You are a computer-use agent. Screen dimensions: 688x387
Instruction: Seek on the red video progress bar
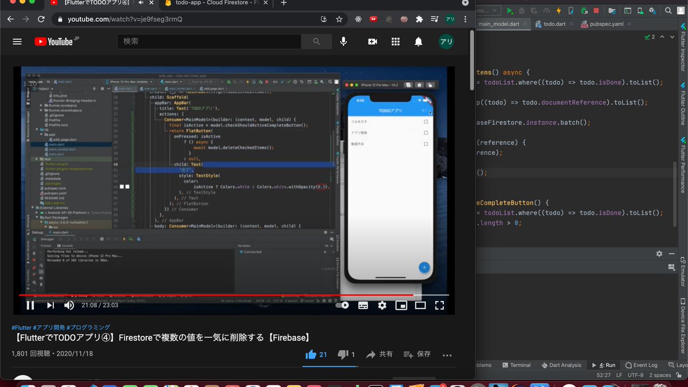pyautogui.click(x=234, y=295)
